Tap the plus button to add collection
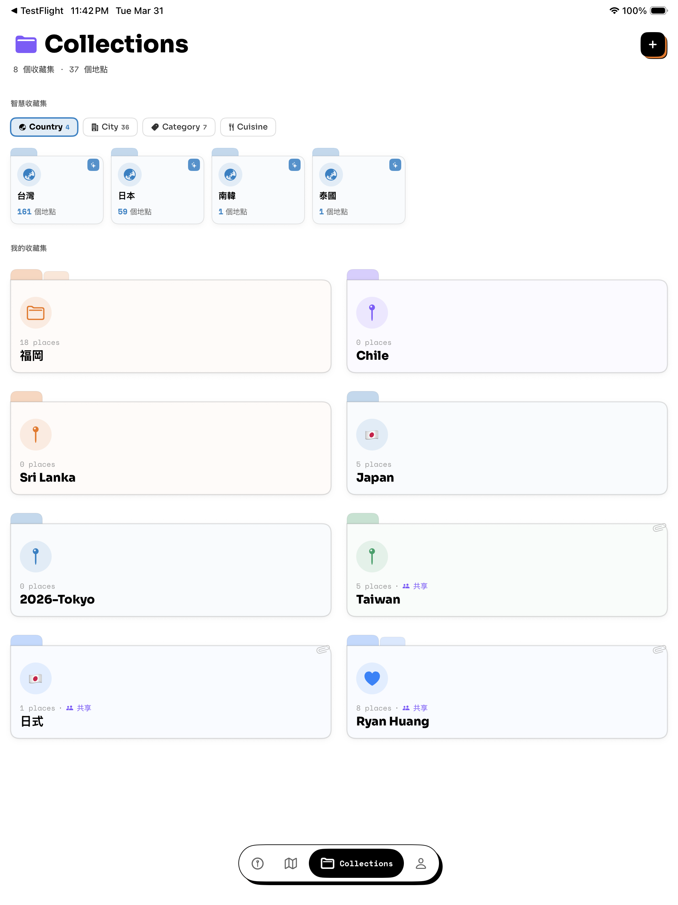 652,45
